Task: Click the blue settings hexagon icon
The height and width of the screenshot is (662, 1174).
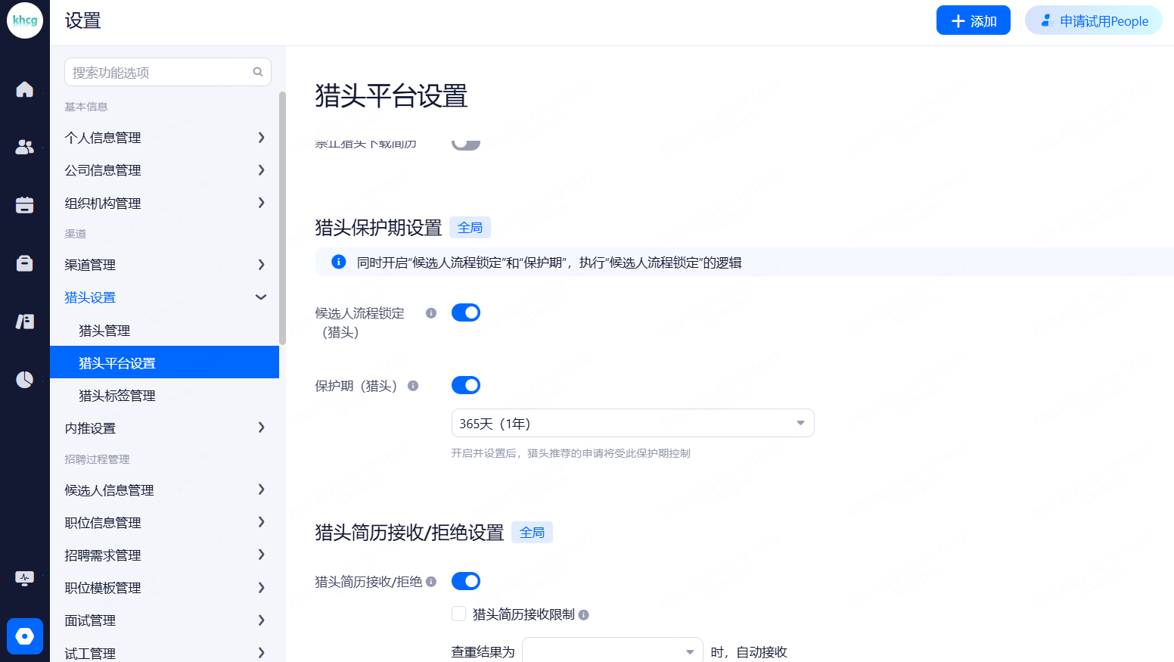Action: click(24, 636)
